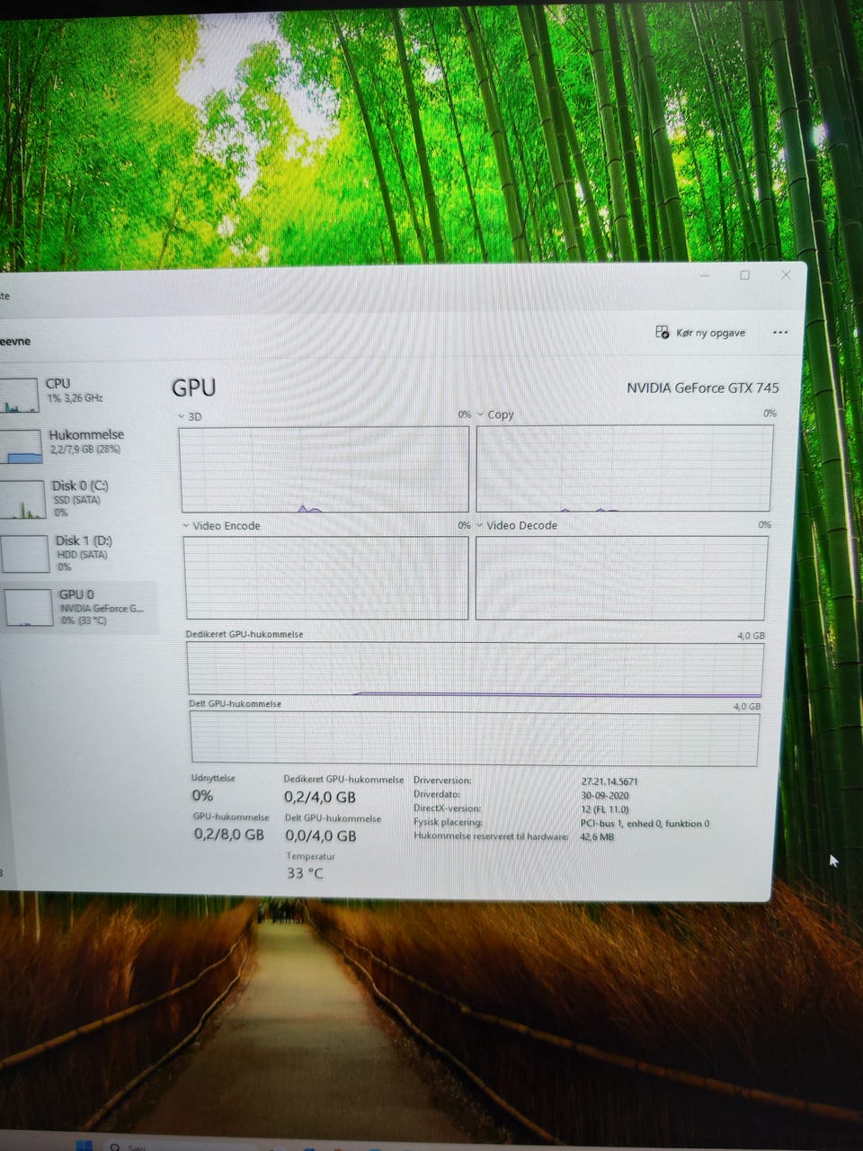863x1151 pixels.
Task: Click the PCI-bus 1 location text
Action: 645,823
